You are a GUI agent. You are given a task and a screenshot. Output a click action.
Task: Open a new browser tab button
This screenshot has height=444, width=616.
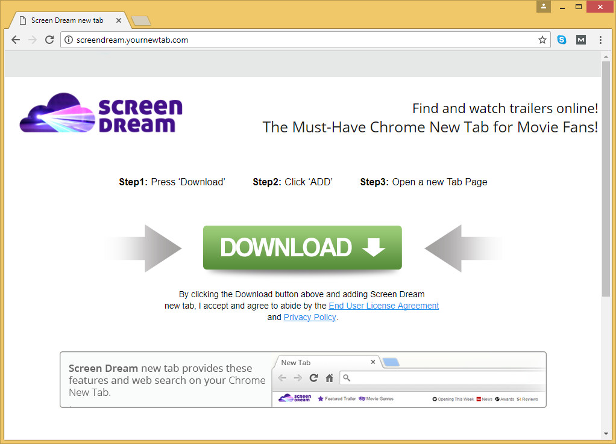[x=141, y=21]
